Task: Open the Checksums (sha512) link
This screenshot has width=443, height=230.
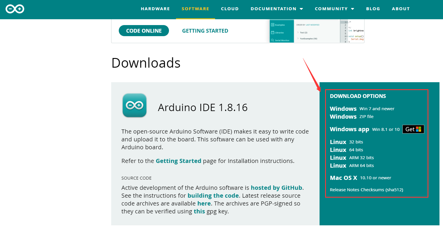Action: [382, 190]
